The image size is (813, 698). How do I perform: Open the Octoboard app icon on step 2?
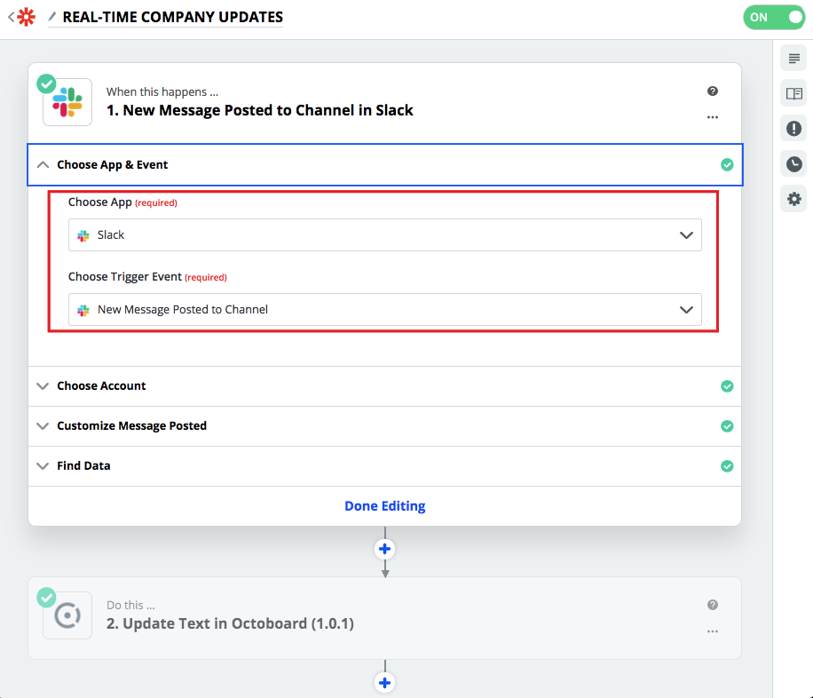67,615
